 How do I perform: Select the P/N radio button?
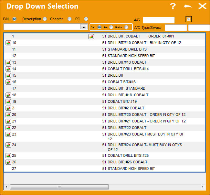click(x=14, y=19)
